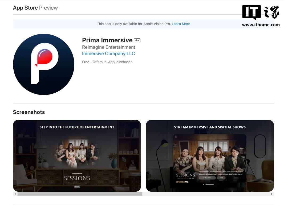
Task: Open the first screenshot, Step Into the Future
Action: pyautogui.click(x=77, y=156)
